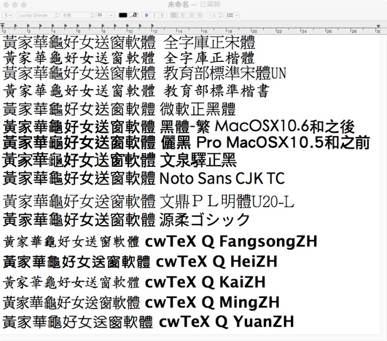The height and width of the screenshot is (341, 387).
Task: Center align the text
Action: click(181, 15)
